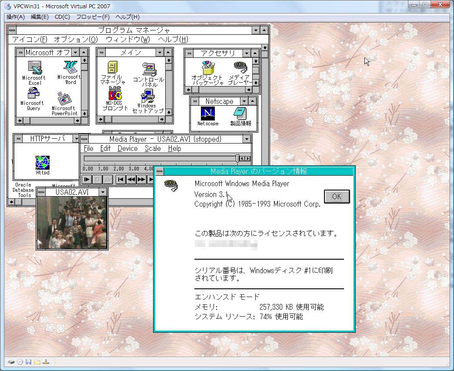This screenshot has height=371, width=454.
Task: Click down scroll arrow in Microsoft オフ group
Action: tap(84, 114)
